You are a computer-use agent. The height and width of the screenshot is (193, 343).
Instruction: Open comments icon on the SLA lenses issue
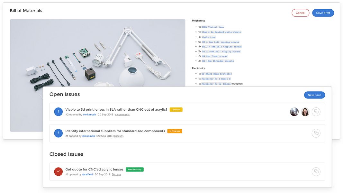click(x=316, y=112)
